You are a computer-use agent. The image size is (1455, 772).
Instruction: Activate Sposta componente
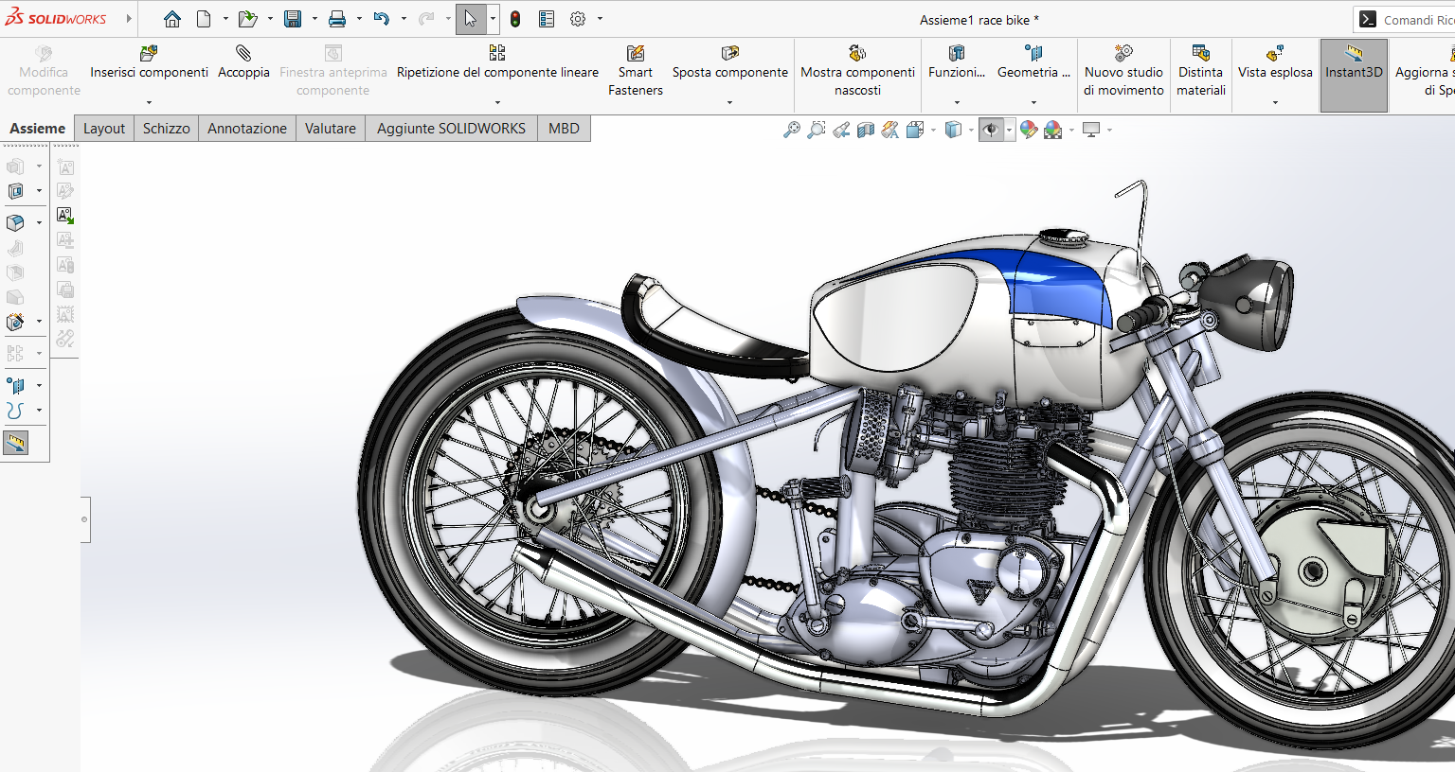729,63
